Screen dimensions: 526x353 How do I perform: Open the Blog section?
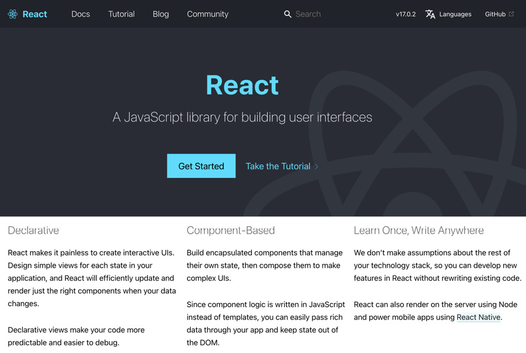click(160, 14)
